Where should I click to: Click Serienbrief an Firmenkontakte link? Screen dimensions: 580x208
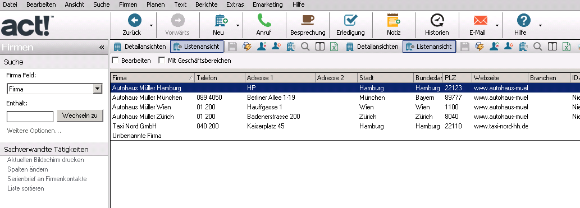47,179
